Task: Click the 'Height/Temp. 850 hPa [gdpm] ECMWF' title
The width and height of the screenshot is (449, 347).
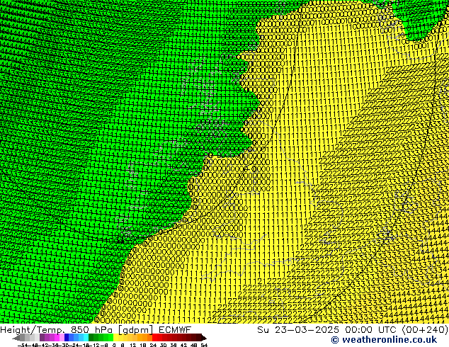Action: (x=96, y=330)
